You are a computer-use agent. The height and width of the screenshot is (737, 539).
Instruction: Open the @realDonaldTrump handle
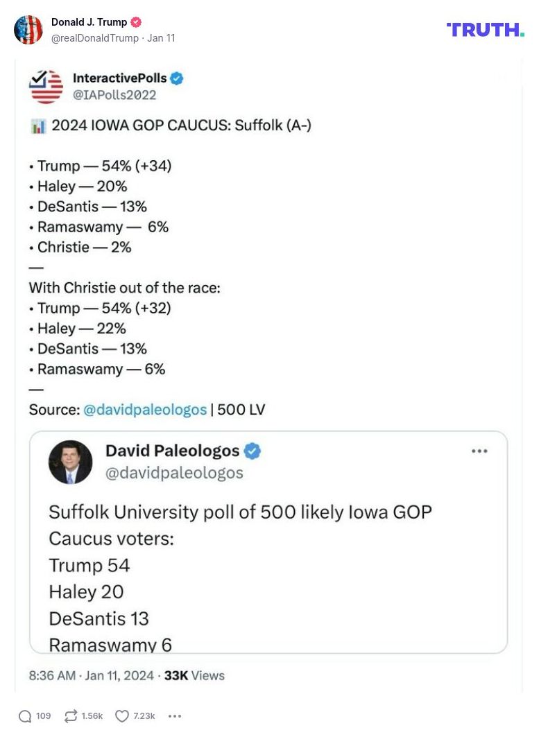pos(94,38)
